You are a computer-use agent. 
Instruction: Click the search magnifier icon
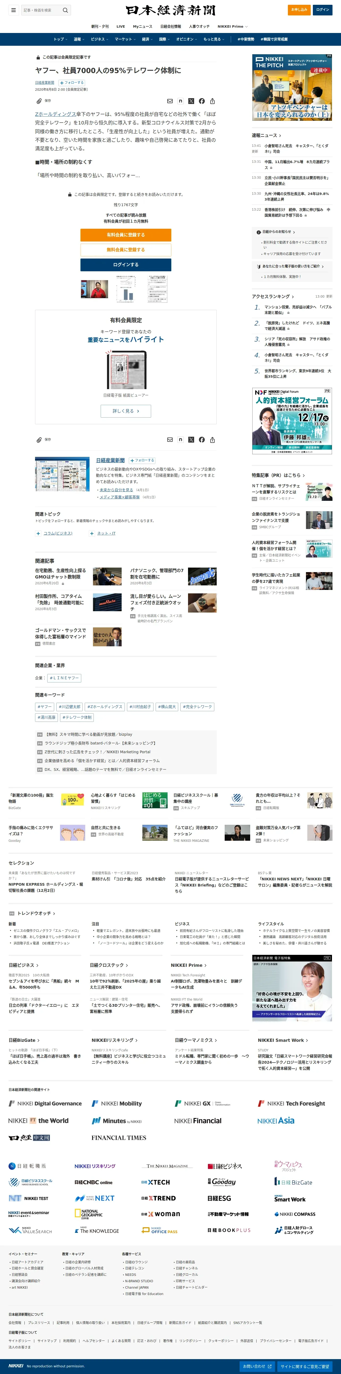coord(65,10)
